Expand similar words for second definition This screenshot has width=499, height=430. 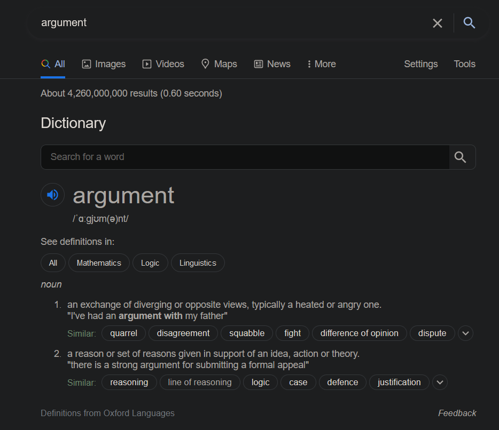click(x=440, y=383)
